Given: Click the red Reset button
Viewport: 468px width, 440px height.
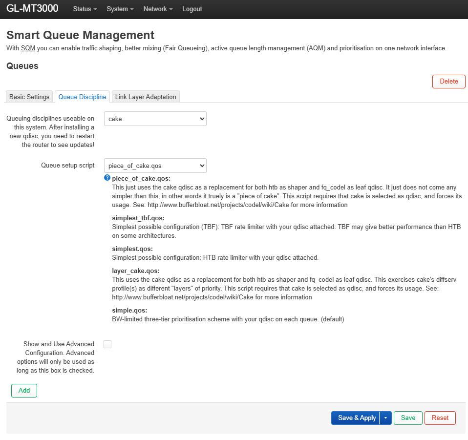Looking at the screenshot, I should tap(440, 418).
